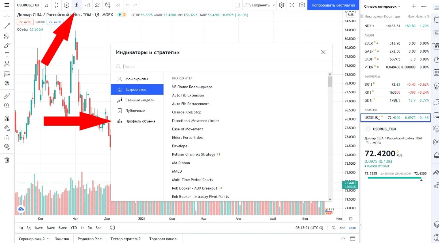Open go to date calendar icon
The height and width of the screenshot is (243, 439).
113,228
